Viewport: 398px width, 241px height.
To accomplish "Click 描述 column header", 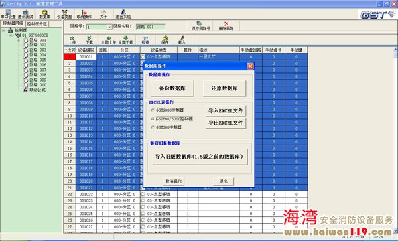I will 219,50.
